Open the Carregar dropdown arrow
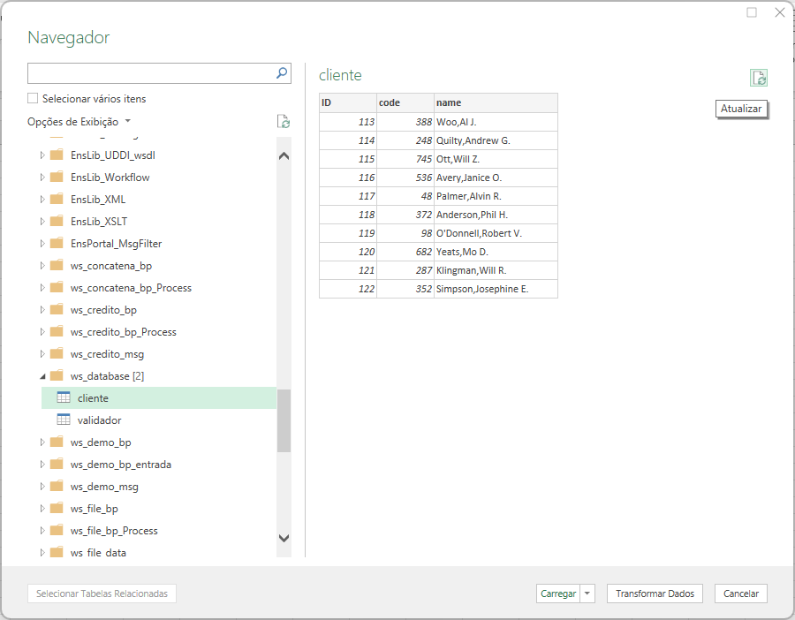 [x=589, y=594]
